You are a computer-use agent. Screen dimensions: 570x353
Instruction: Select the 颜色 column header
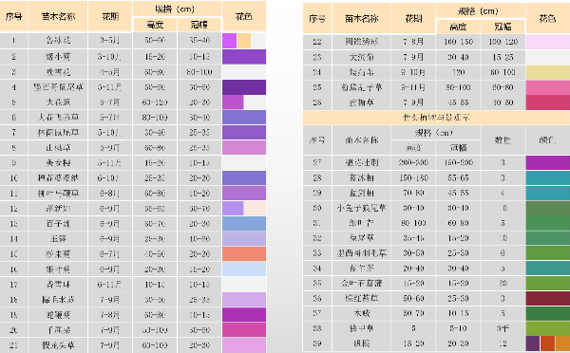click(x=548, y=139)
